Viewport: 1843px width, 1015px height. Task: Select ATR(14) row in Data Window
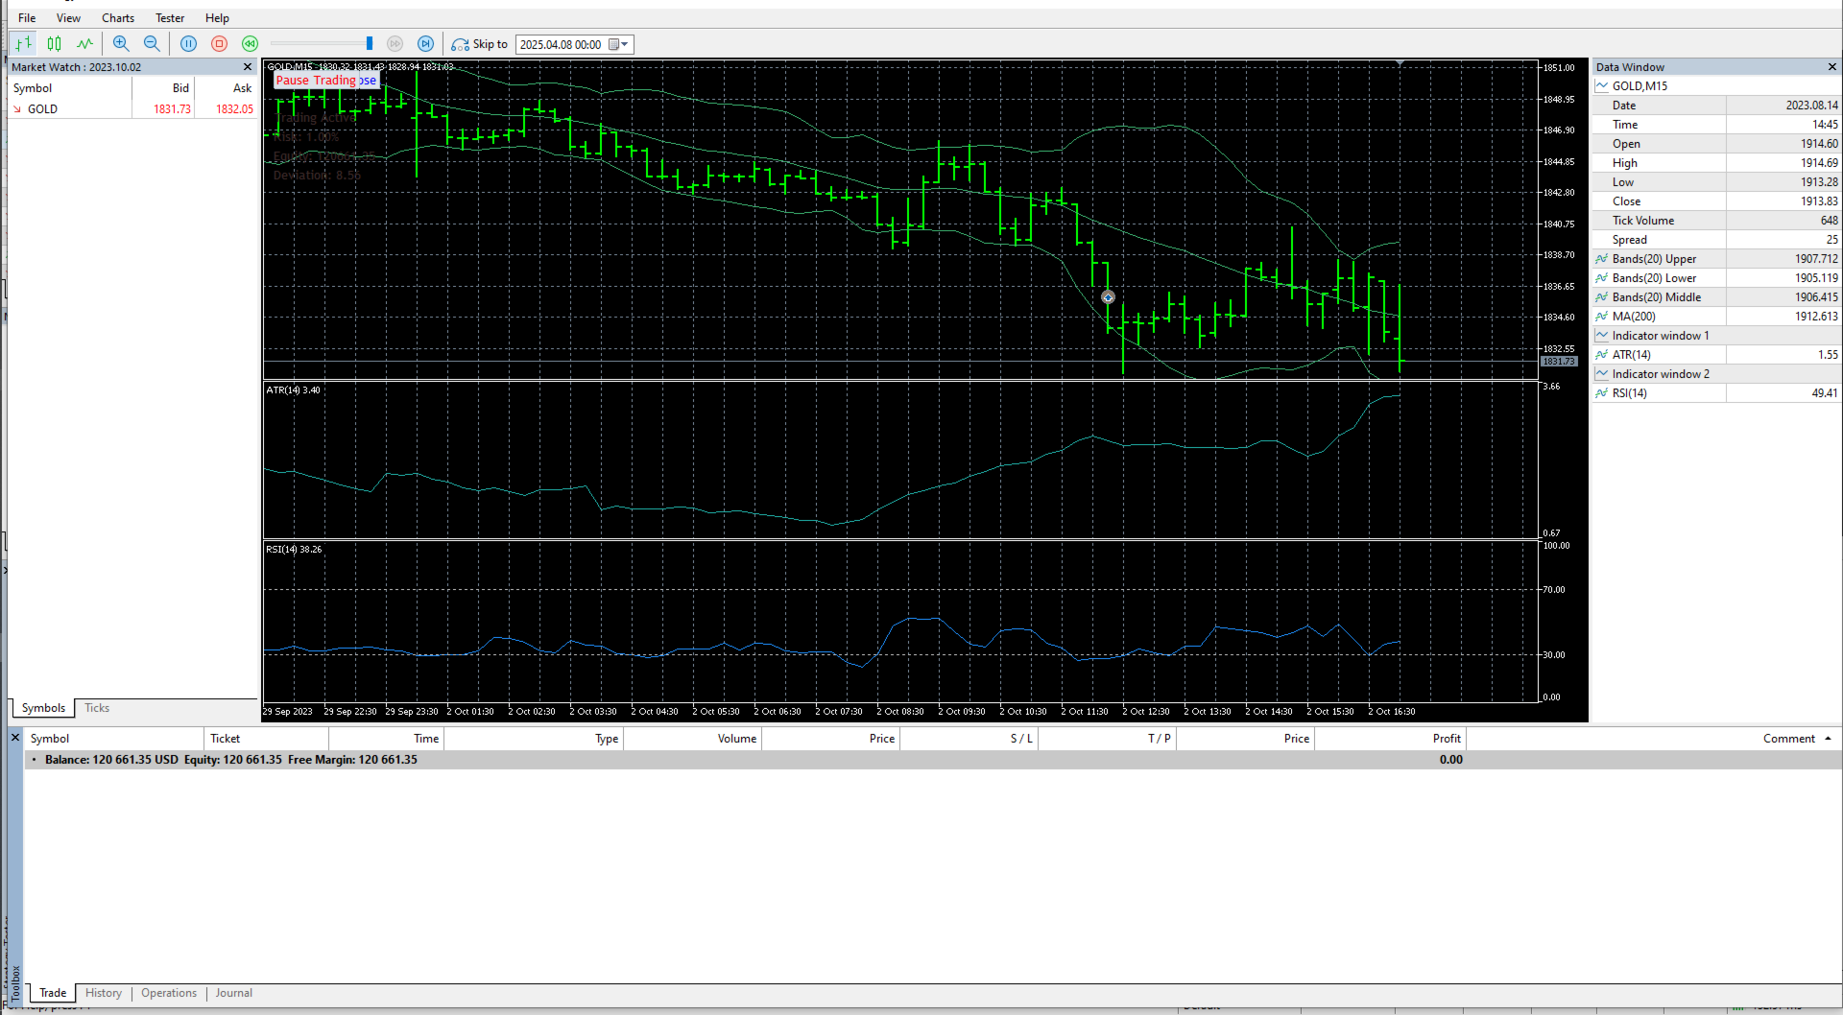coord(1716,355)
